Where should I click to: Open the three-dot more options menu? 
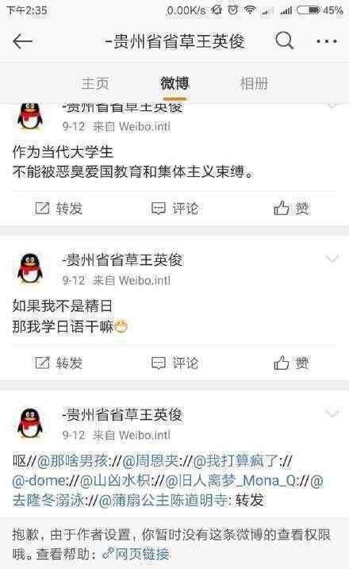tap(327, 41)
